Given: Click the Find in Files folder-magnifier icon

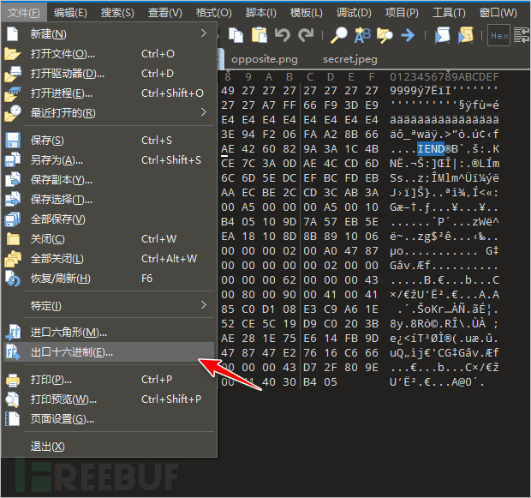Looking at the screenshot, I should click(385, 35).
